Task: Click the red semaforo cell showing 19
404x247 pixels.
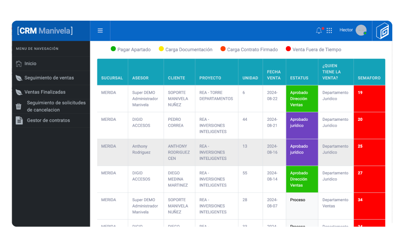Action: pos(369,98)
